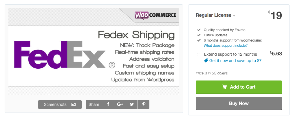Click the shopping cart icon on Add to Cart

point(224,87)
